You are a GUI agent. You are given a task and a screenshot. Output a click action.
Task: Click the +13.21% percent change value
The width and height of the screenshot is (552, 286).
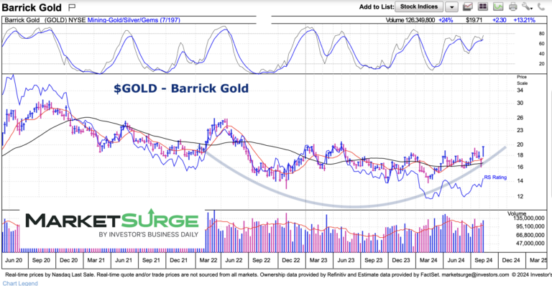coord(525,20)
